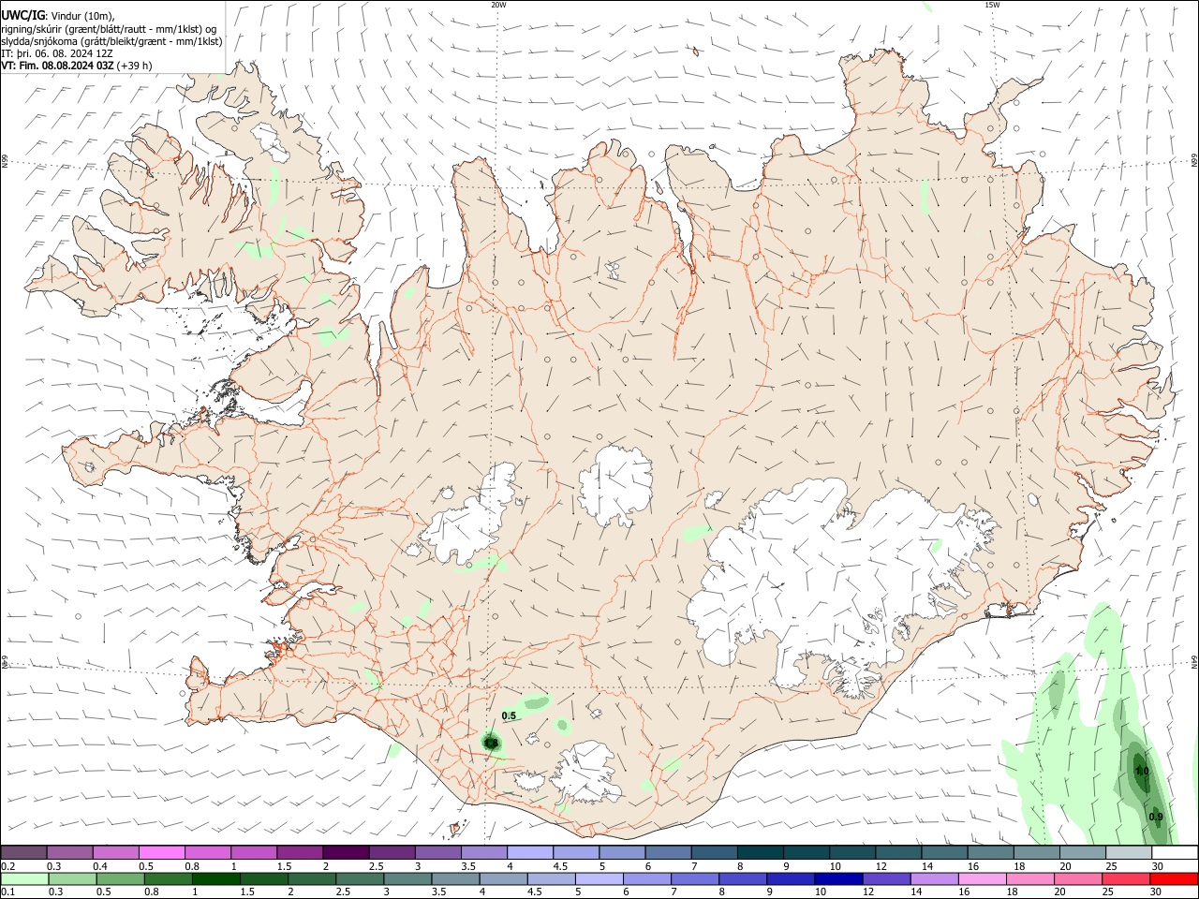This screenshot has height=899, width=1199.
Task: Click the 0.9 precipitation value offshore
Action: click(1156, 817)
